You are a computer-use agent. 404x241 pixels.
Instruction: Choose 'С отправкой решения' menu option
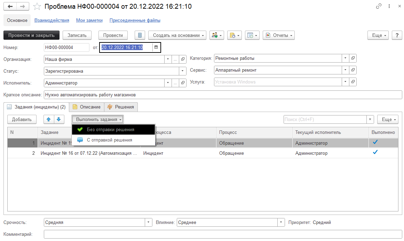point(109,140)
